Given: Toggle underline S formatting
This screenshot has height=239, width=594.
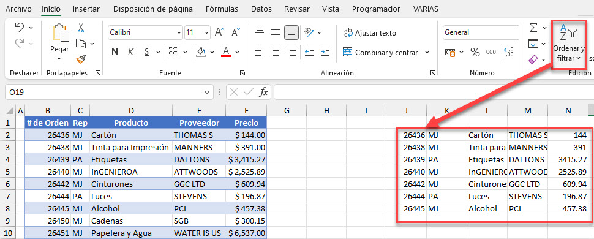Looking at the screenshot, I should (x=146, y=52).
